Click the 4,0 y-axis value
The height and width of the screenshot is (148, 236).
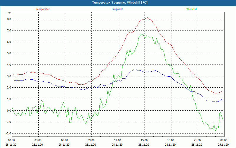(9, 65)
